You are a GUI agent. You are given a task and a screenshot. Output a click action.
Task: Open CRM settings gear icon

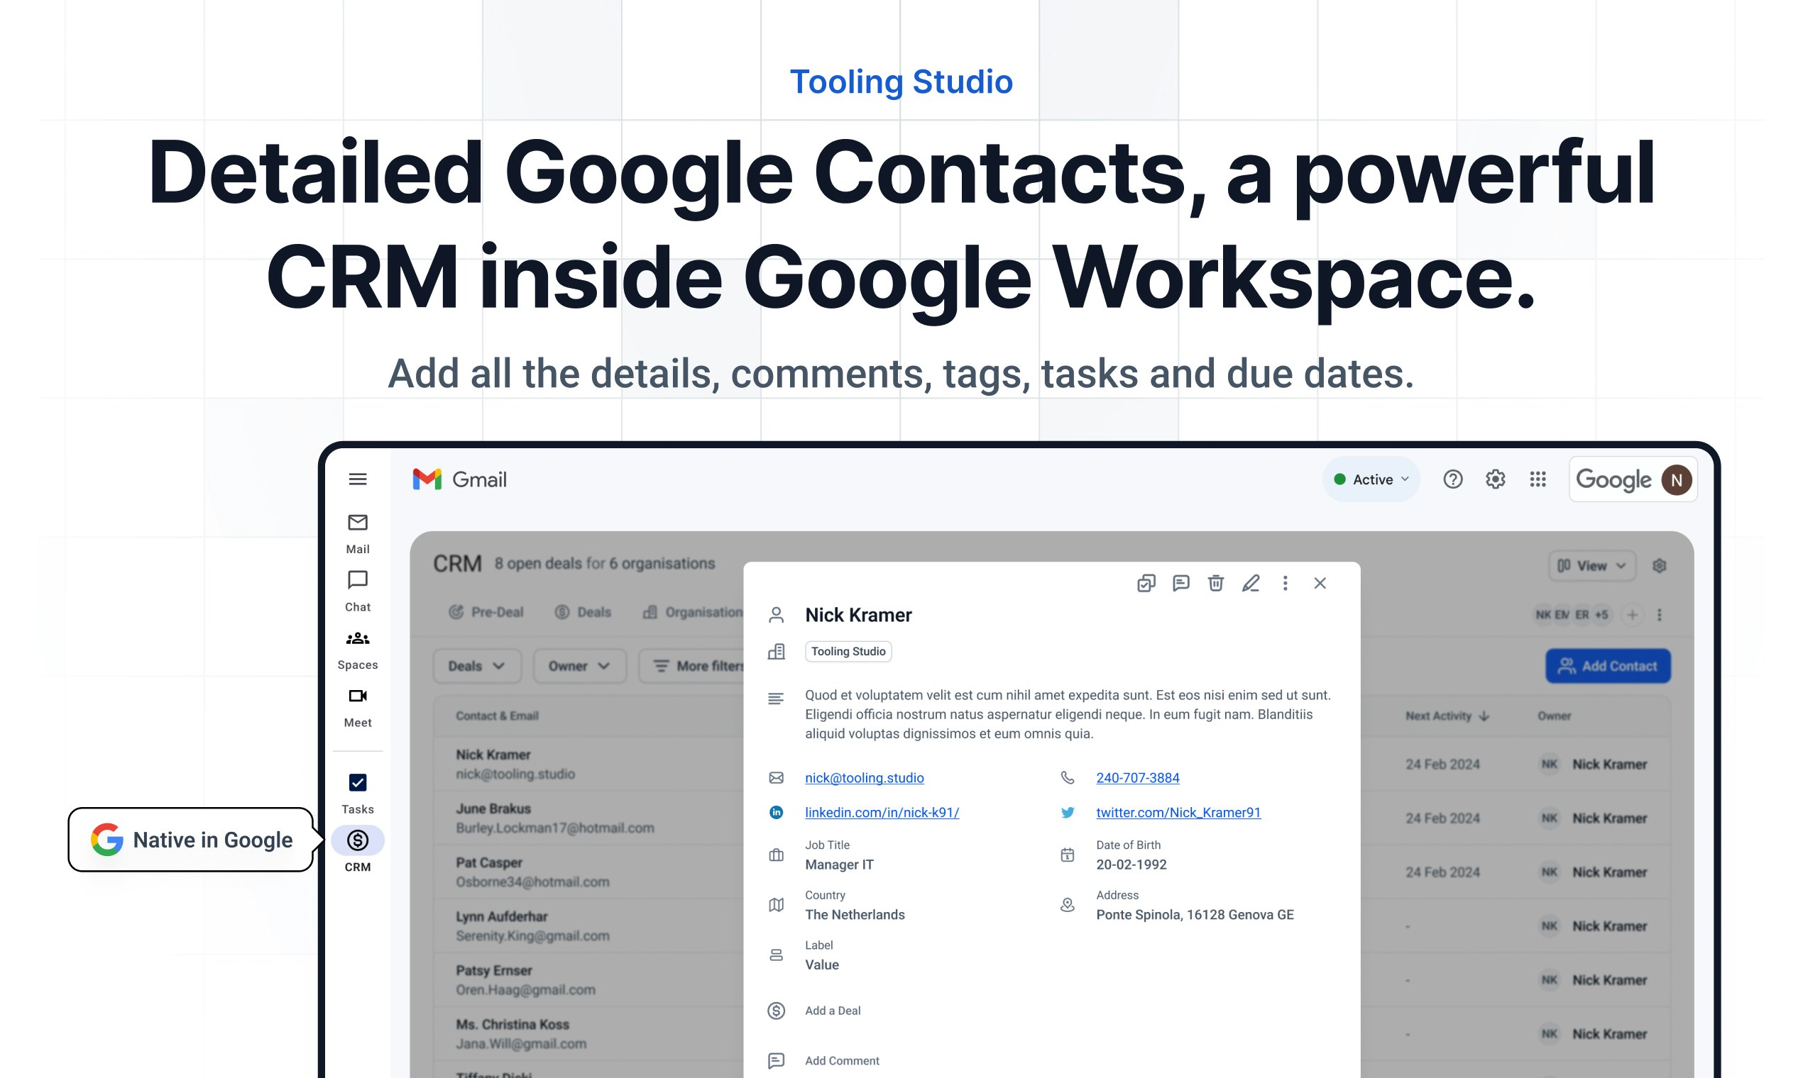tap(1659, 566)
